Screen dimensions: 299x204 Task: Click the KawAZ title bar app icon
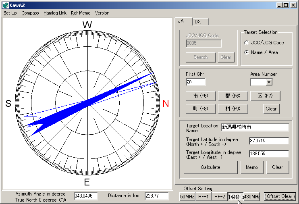6,5
